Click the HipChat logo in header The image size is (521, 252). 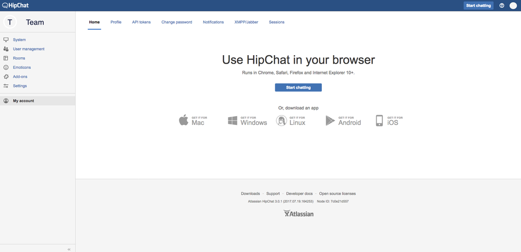(16, 5)
